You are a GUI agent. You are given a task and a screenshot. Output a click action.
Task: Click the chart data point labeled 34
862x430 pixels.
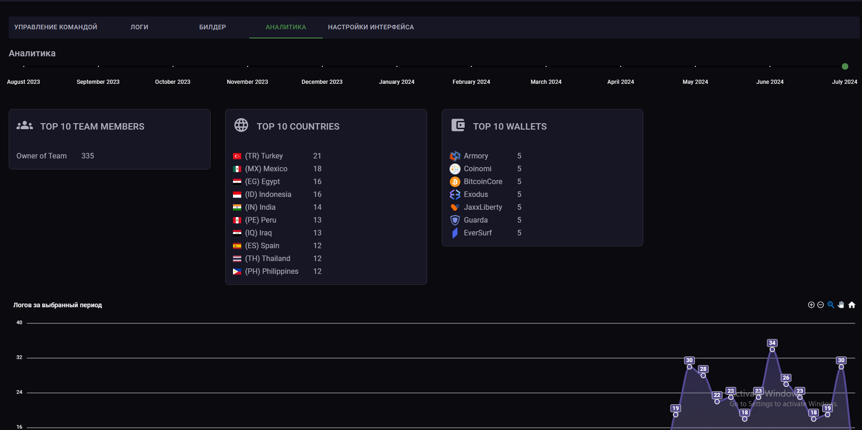pos(772,349)
